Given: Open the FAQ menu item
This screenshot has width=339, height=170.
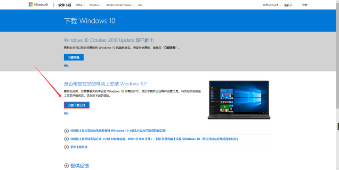Looking at the screenshot, I should (140, 5).
